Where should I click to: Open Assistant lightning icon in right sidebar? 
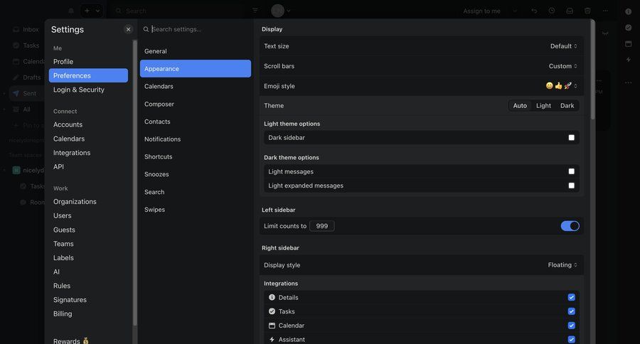628,60
